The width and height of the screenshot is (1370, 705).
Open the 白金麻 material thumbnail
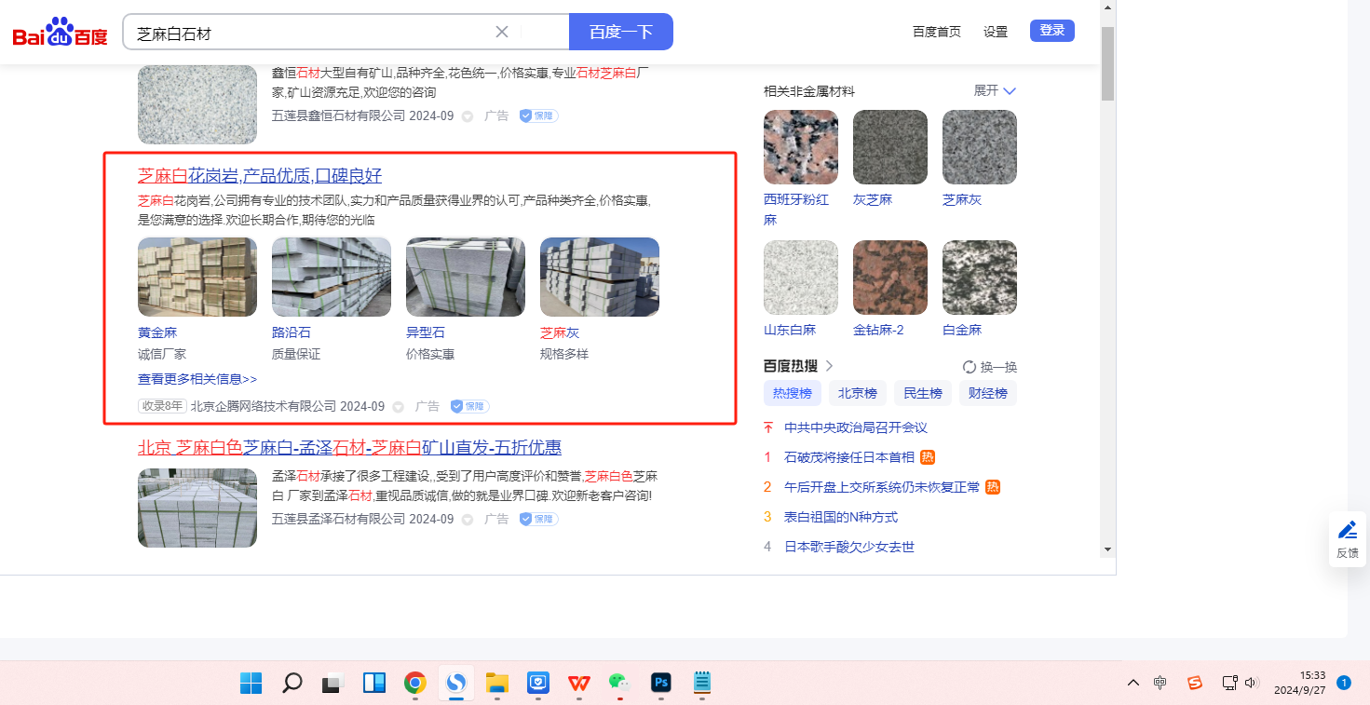(x=980, y=278)
